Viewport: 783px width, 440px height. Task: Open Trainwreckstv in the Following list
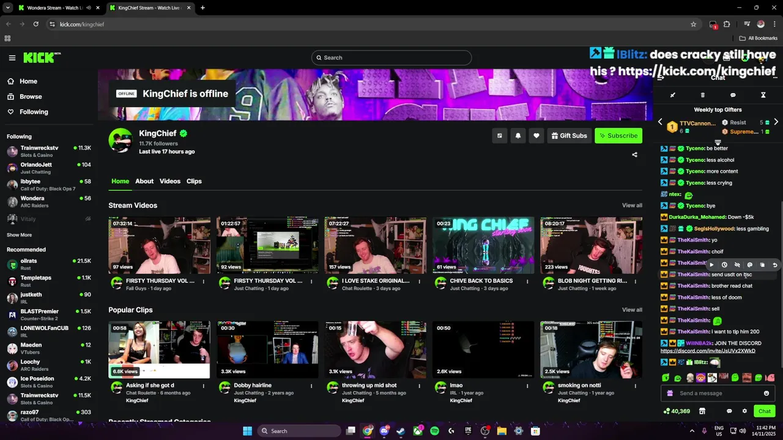[x=49, y=151]
